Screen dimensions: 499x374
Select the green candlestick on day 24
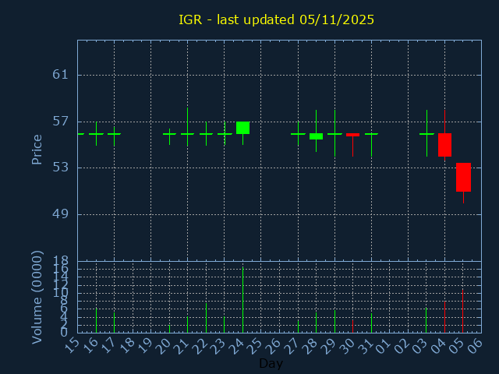click(x=242, y=128)
